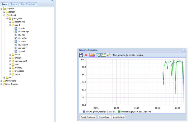Open the calendar date range selector icon
The width and height of the screenshot is (189, 122).
coord(98,55)
